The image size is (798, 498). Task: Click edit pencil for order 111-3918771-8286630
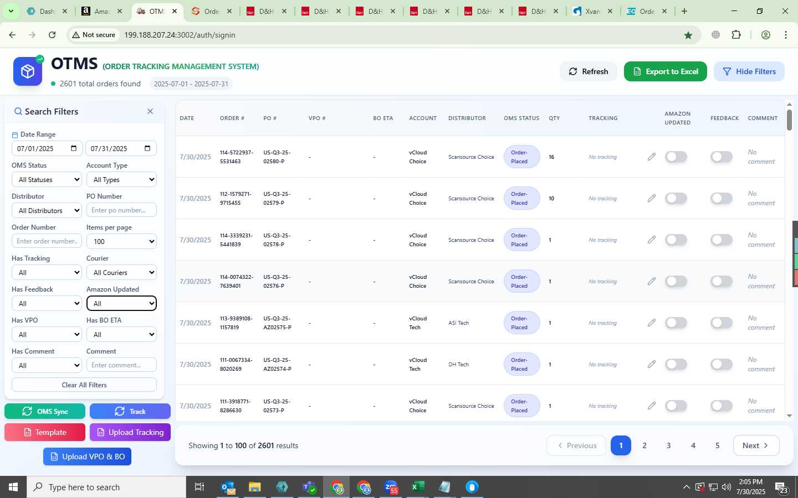pyautogui.click(x=652, y=406)
